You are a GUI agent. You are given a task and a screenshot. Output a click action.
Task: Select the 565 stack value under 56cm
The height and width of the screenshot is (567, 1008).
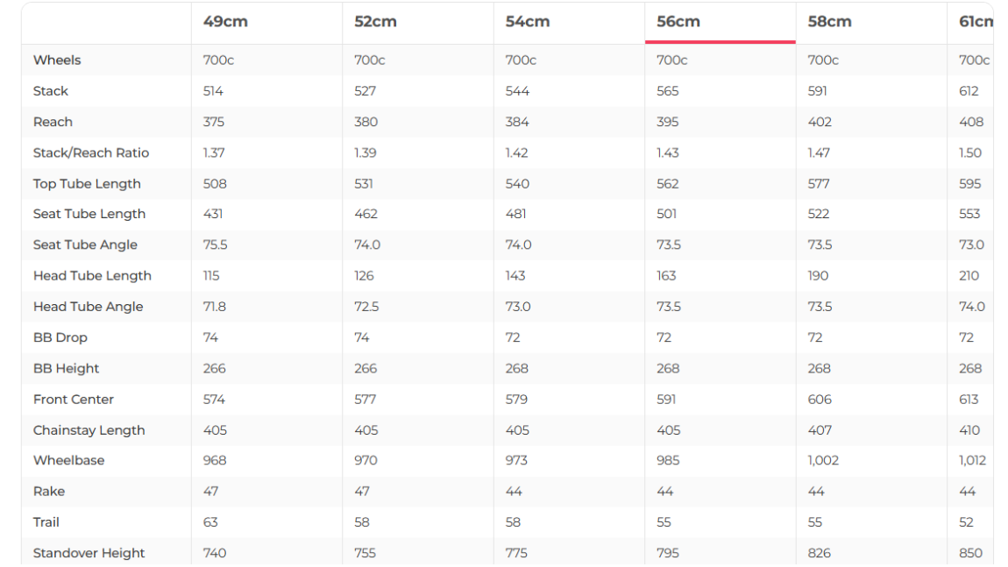[668, 91]
